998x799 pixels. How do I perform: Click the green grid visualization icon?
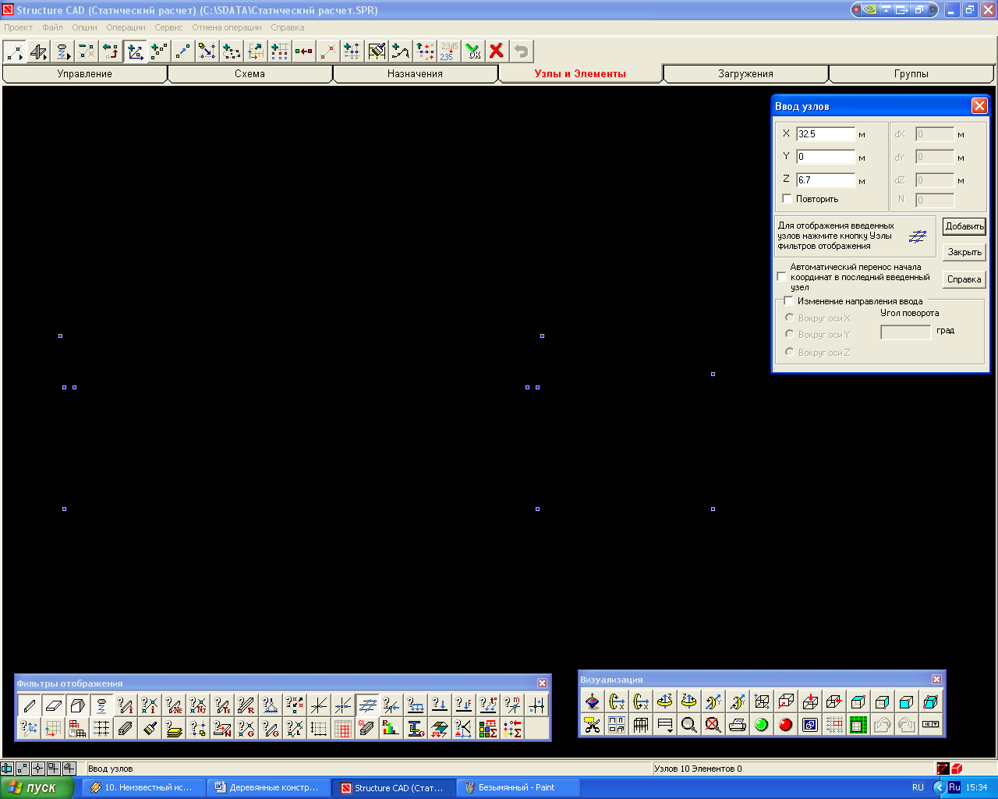click(858, 726)
